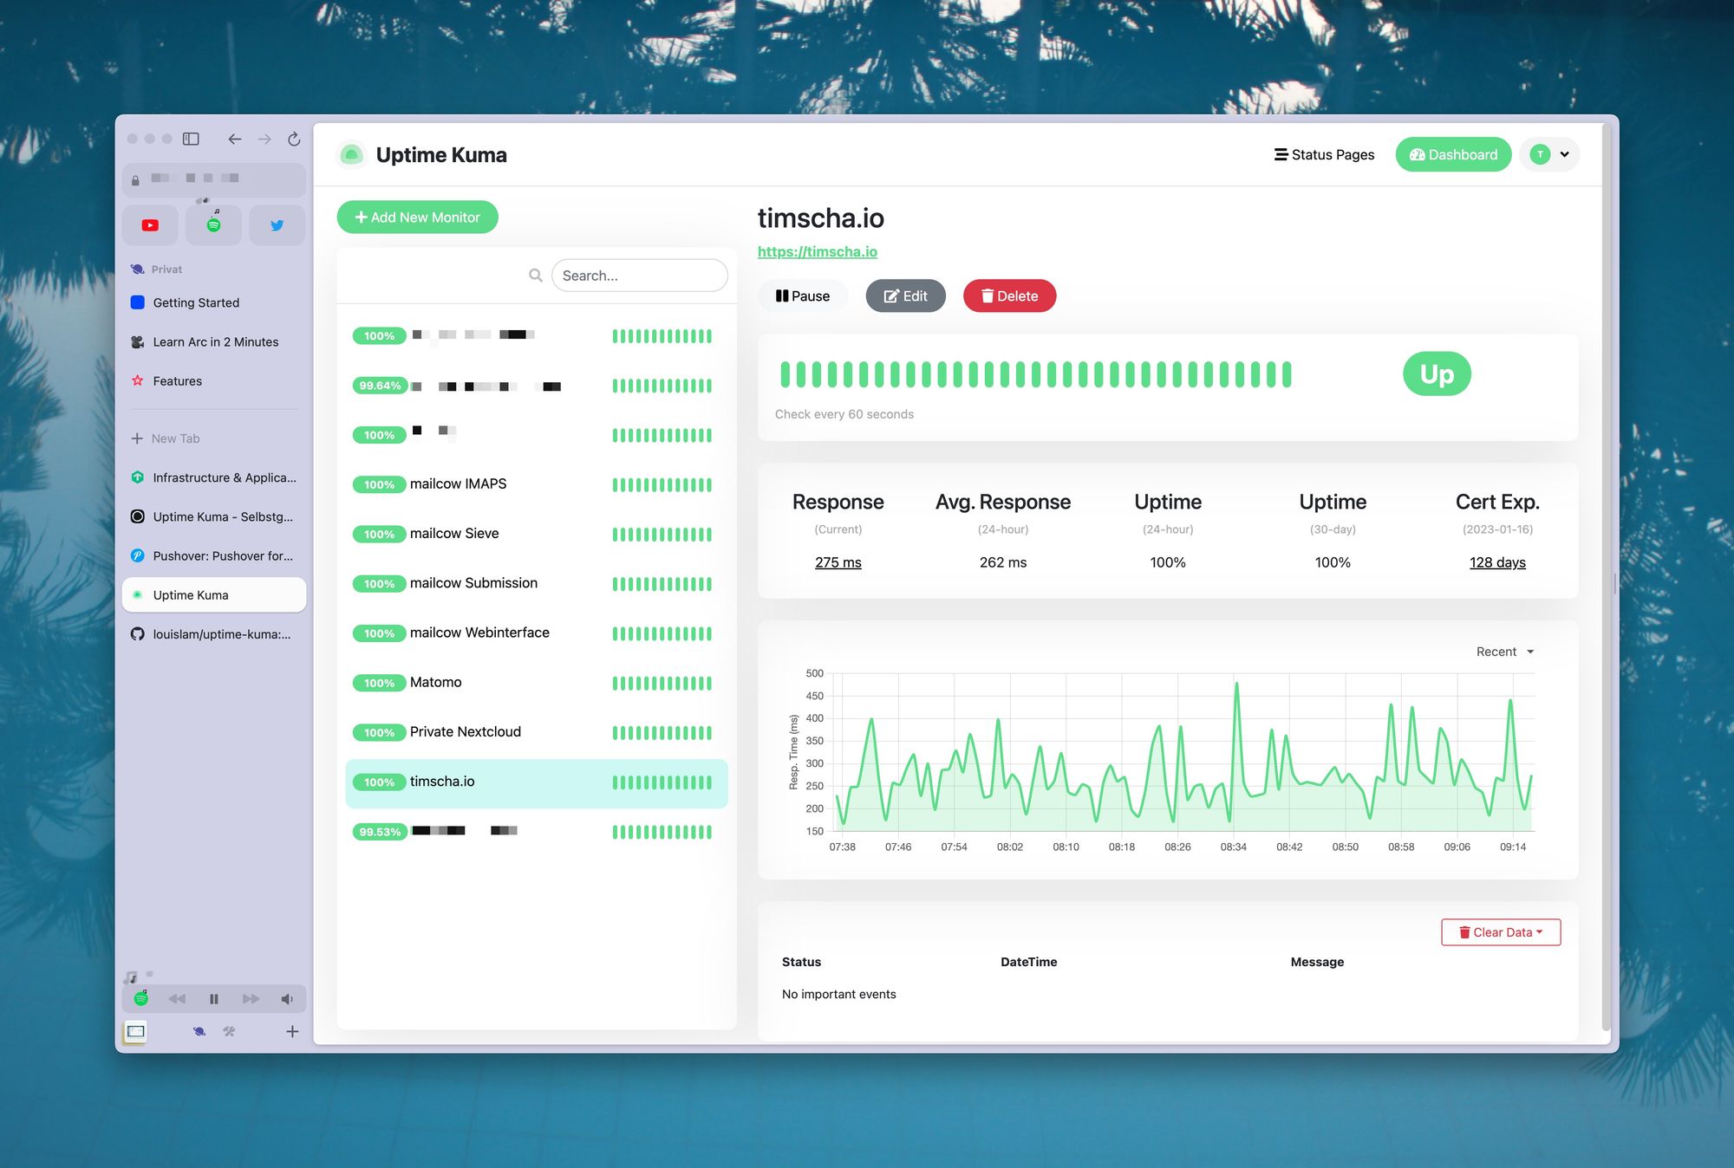Switch to the planet space icon
The width and height of the screenshot is (1734, 1168).
coord(199,1031)
